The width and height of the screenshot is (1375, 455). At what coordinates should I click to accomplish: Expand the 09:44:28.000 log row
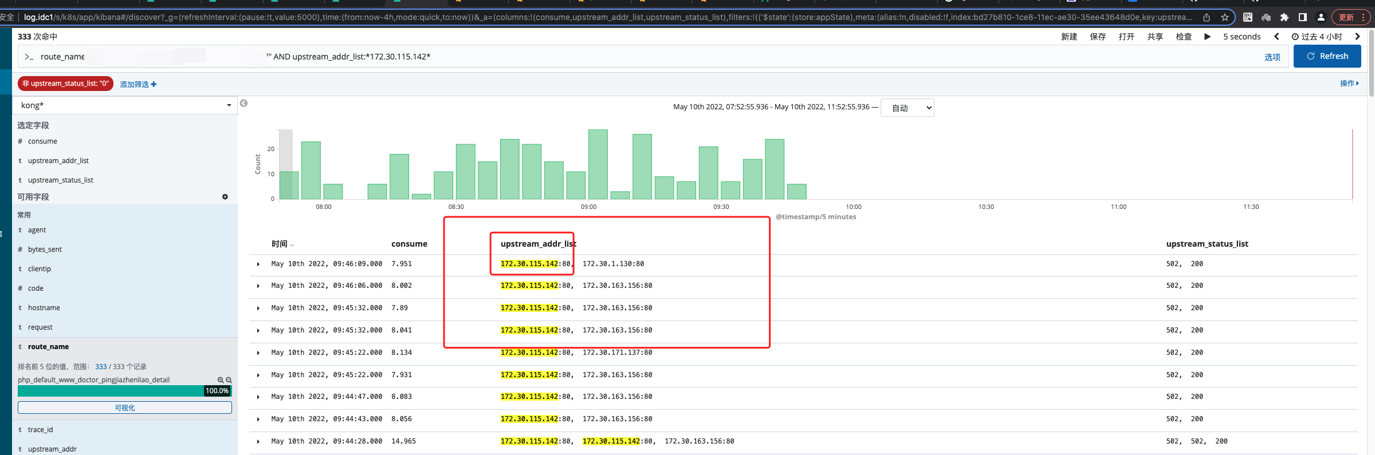(258, 442)
